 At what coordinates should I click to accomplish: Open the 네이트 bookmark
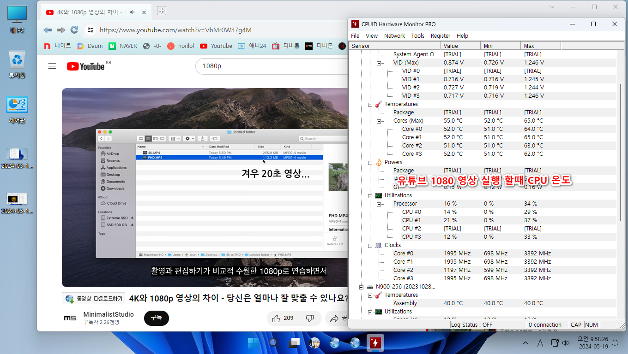[57, 46]
